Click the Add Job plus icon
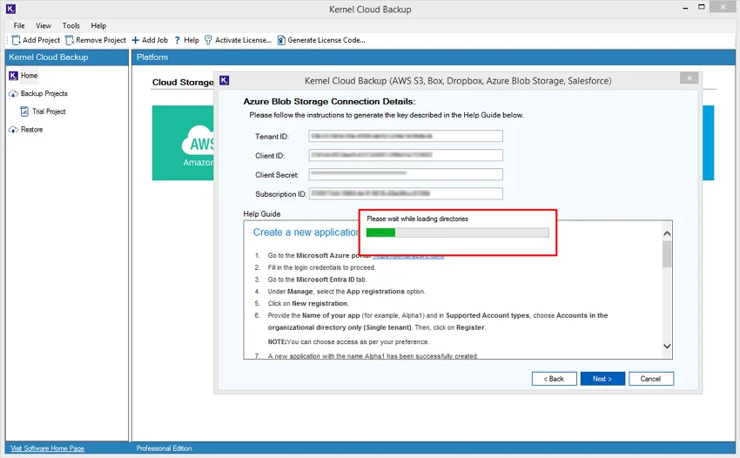This screenshot has width=740, height=458. click(x=136, y=40)
